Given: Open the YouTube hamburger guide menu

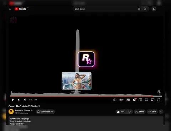Looking at the screenshot, I should pyautogui.click(x=10, y=9).
